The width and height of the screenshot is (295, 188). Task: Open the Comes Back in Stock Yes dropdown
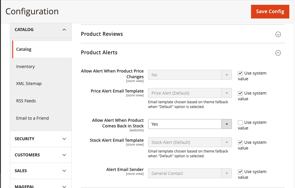(x=190, y=124)
